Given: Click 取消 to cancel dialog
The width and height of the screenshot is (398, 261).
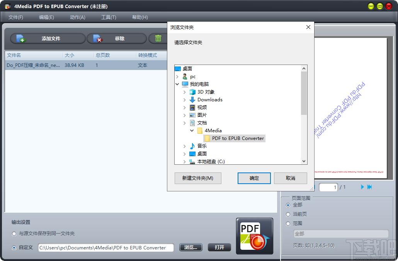Looking at the screenshot, I should pos(290,178).
